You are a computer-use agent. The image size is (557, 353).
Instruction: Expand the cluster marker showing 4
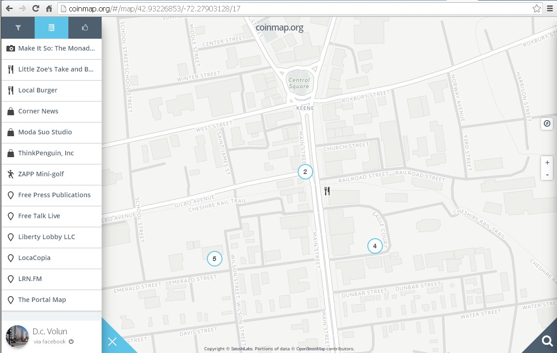[x=375, y=246]
